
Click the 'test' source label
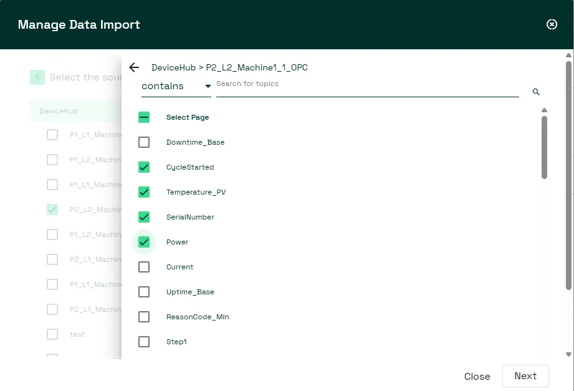point(77,334)
